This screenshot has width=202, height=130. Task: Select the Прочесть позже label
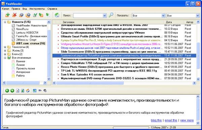point(26,69)
